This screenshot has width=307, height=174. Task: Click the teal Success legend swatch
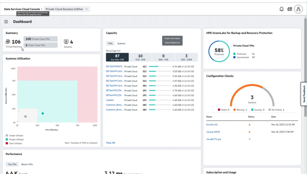click(252, 110)
